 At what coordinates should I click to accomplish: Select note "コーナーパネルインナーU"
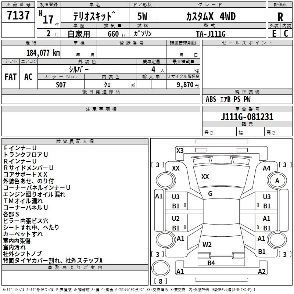point(37,187)
